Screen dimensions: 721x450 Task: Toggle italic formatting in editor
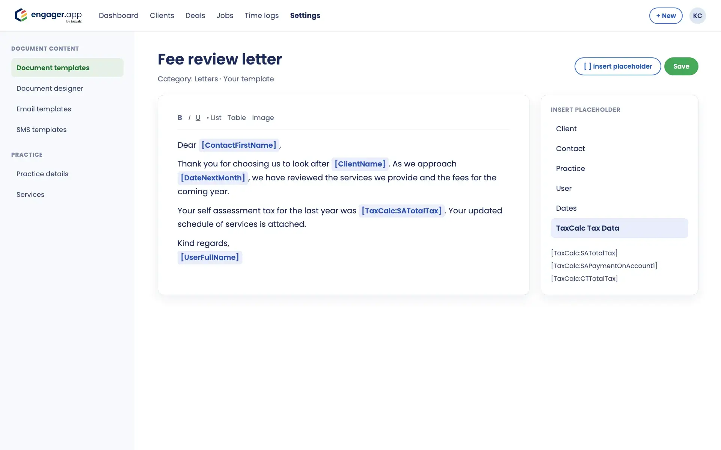coord(189,118)
